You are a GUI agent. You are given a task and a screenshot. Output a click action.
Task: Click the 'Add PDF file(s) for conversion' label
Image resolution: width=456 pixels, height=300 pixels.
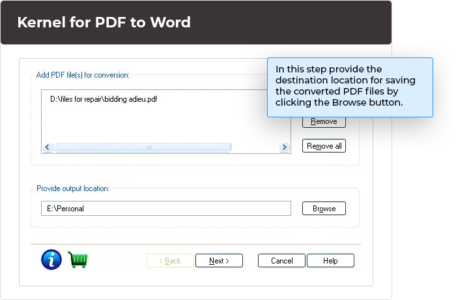83,75
